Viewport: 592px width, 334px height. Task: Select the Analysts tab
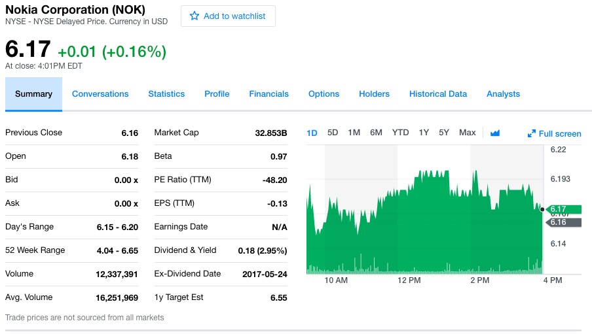[x=503, y=94]
